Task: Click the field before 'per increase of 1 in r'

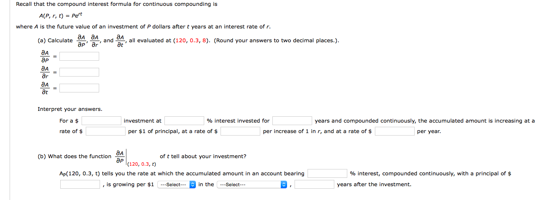Action: 240,131
